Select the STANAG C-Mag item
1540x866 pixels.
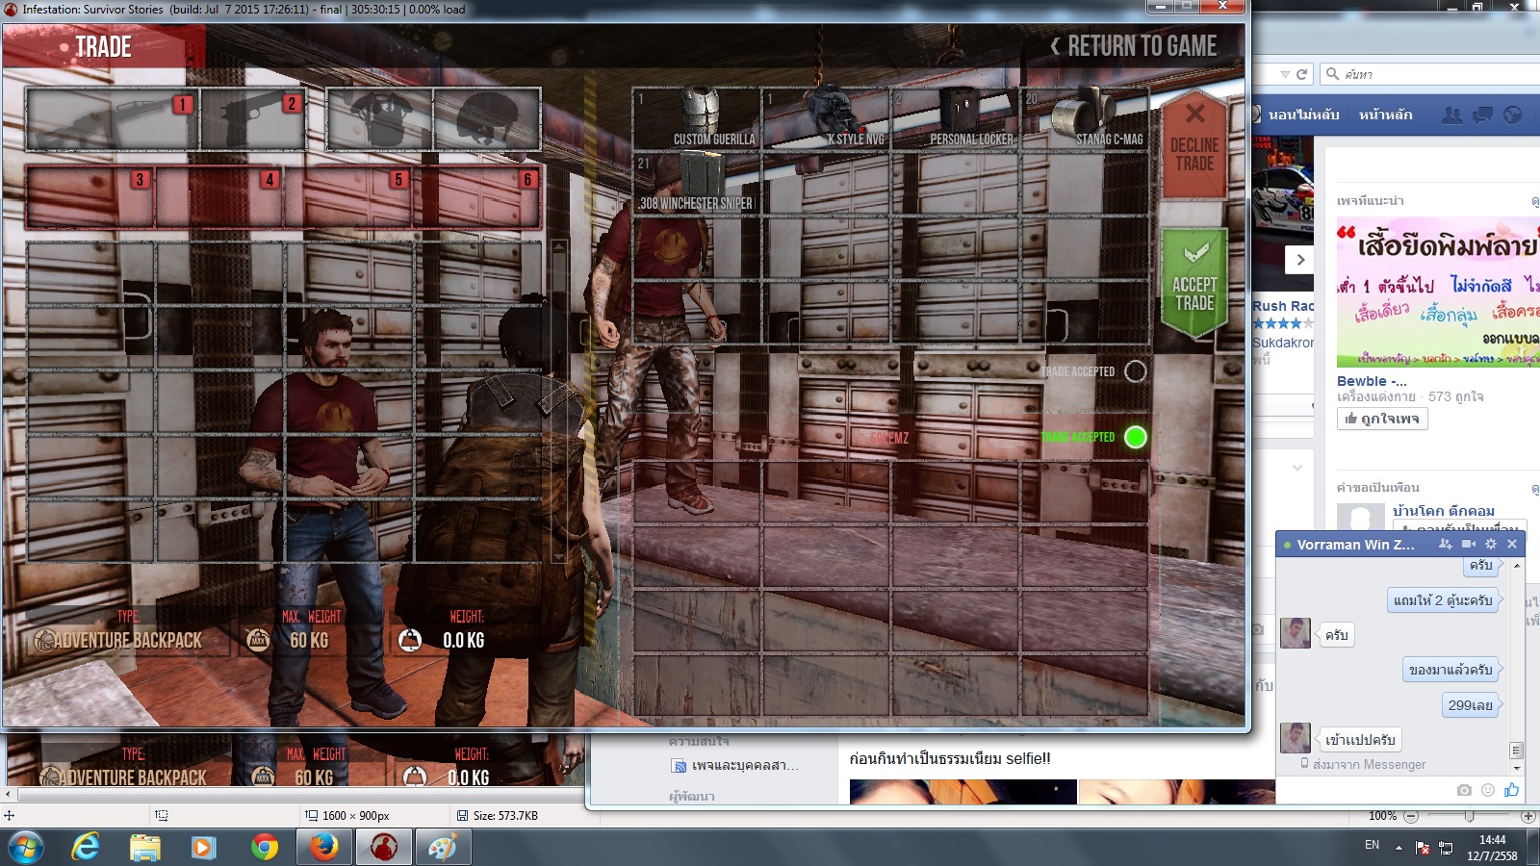pos(1085,118)
